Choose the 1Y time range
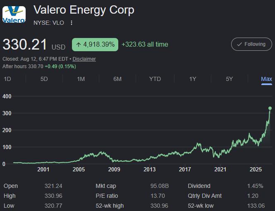275x211 pixels. point(193,79)
